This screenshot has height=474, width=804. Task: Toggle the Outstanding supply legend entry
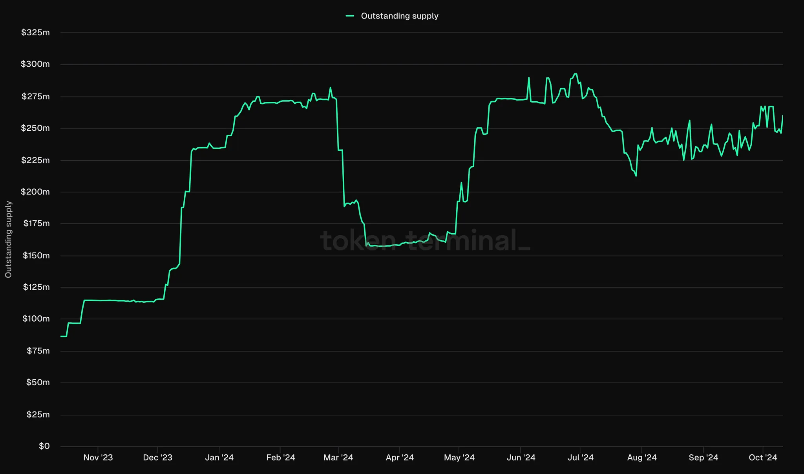pyautogui.click(x=392, y=16)
